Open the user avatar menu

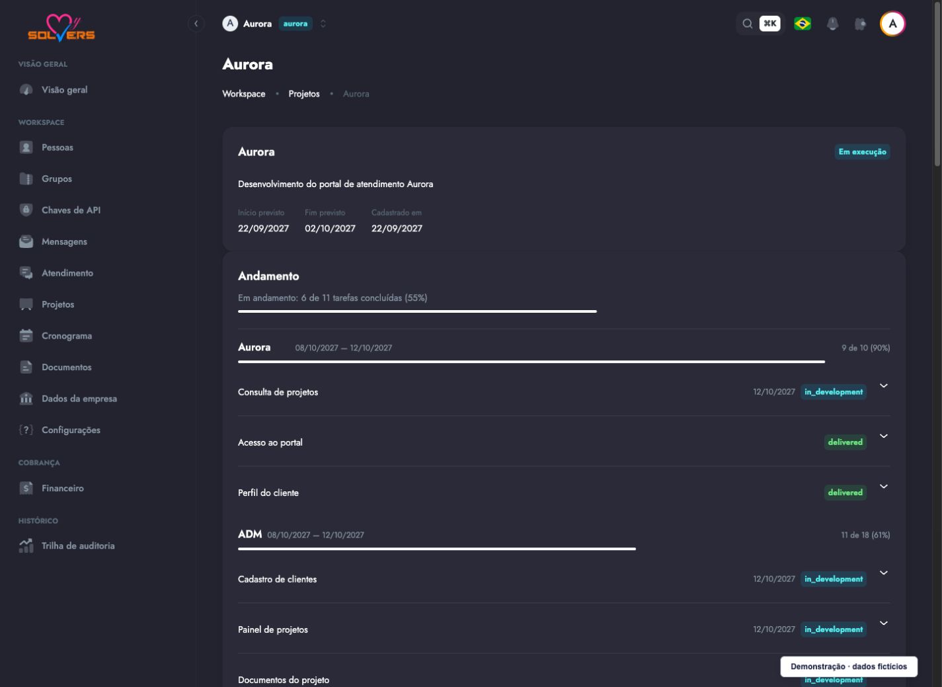892,24
